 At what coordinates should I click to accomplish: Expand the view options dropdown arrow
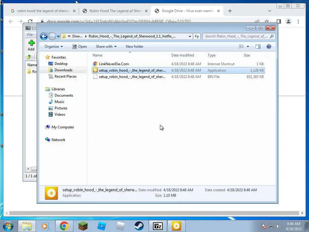click(x=248, y=47)
